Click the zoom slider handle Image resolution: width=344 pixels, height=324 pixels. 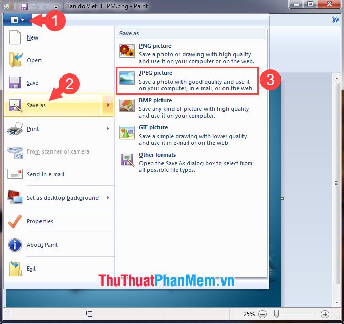pyautogui.click(x=276, y=314)
